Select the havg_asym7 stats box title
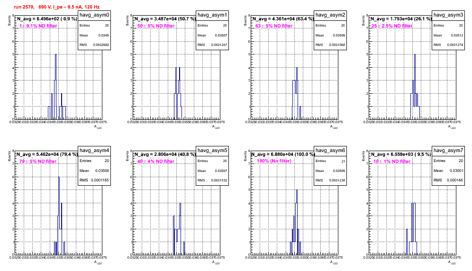 448,150
